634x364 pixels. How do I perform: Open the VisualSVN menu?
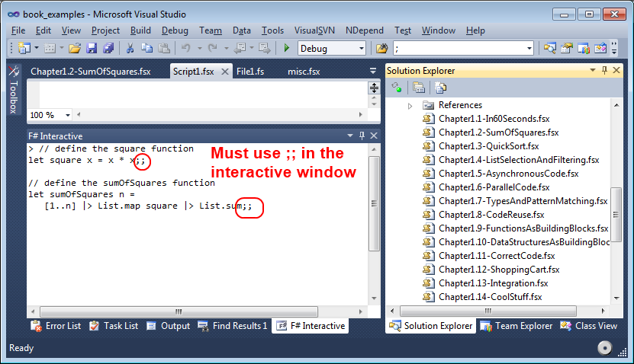314,30
